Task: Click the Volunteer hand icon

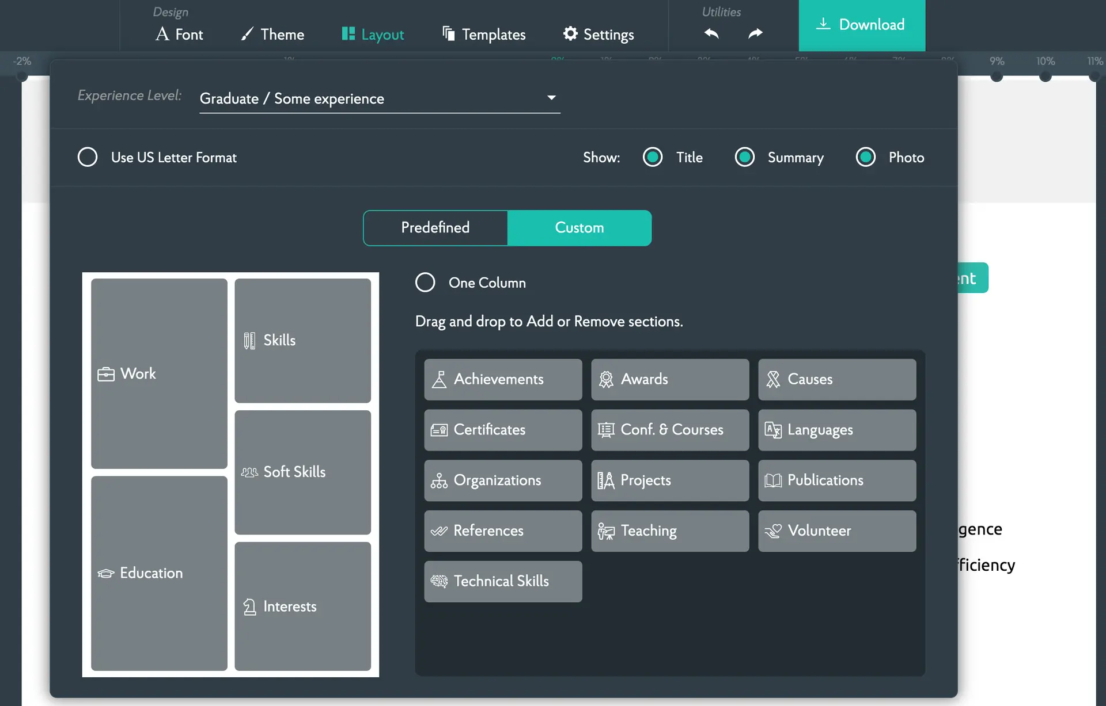Action: 772,531
